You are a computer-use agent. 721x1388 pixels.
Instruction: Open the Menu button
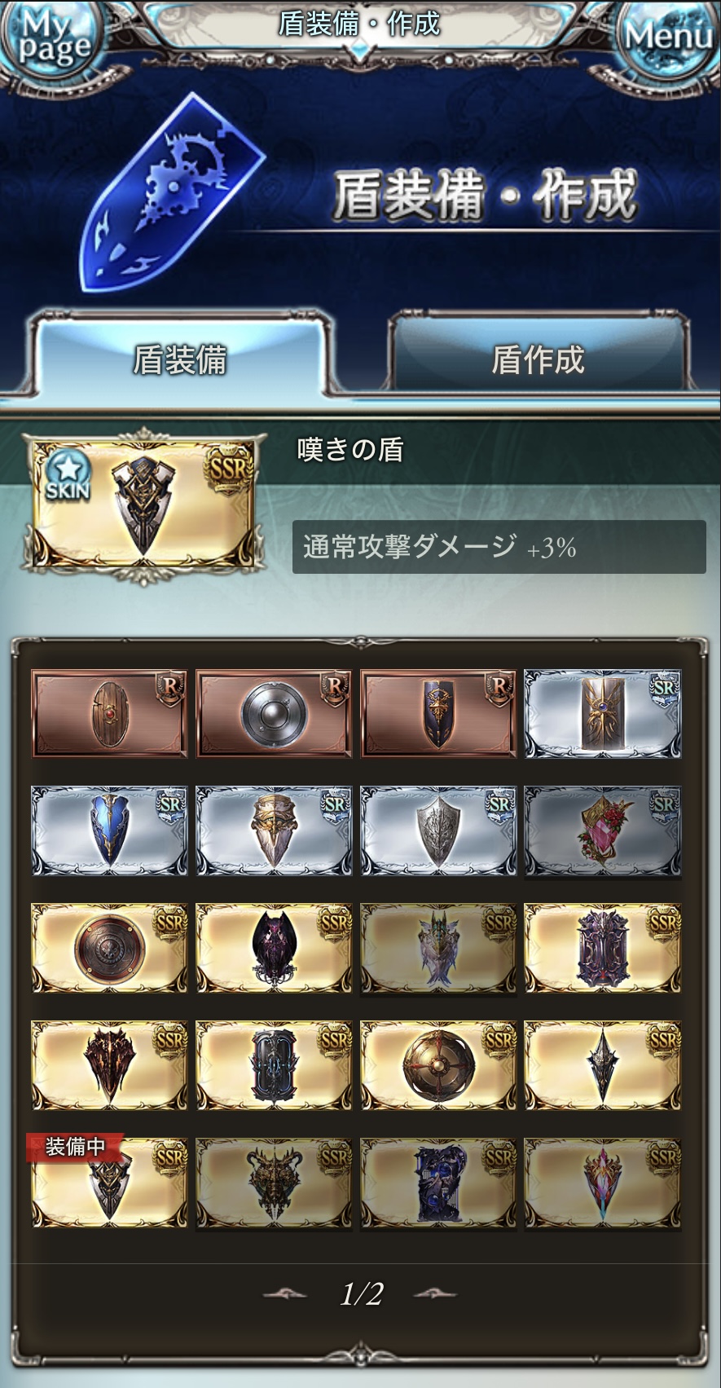coord(668,37)
